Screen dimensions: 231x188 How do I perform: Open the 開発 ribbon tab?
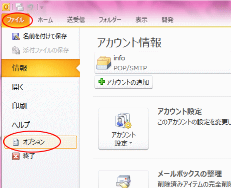(x=167, y=20)
